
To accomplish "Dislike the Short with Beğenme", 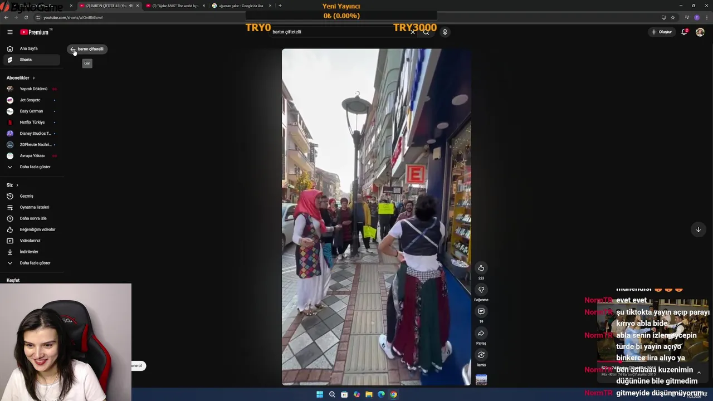I will click(481, 290).
